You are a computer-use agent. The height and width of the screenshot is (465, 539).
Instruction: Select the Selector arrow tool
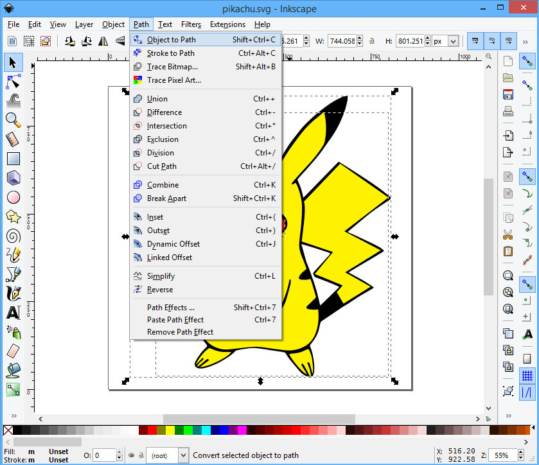pyautogui.click(x=13, y=62)
